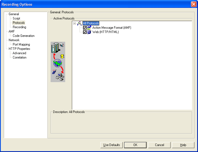Click the network protocols illustration image
The image size is (198, 152).
click(x=58, y=62)
